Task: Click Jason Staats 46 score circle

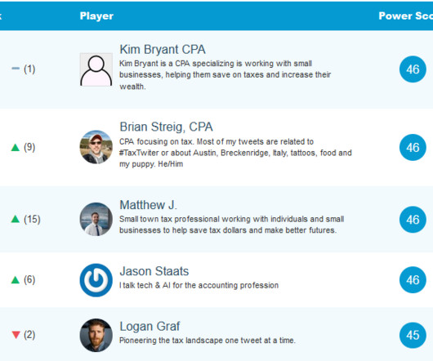Action: click(x=413, y=280)
